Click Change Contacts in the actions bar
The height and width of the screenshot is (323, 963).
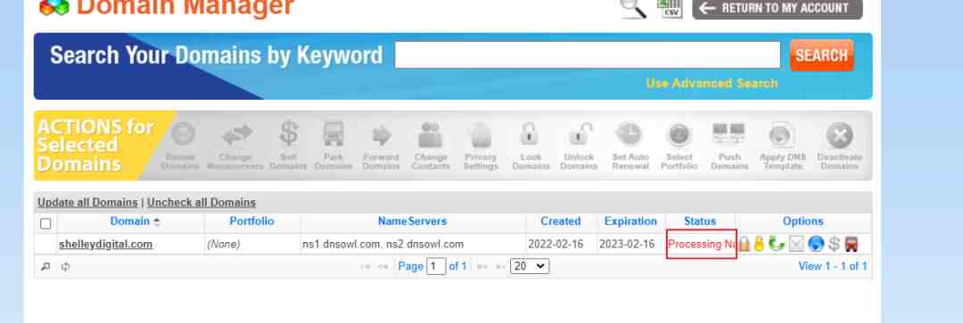click(430, 146)
